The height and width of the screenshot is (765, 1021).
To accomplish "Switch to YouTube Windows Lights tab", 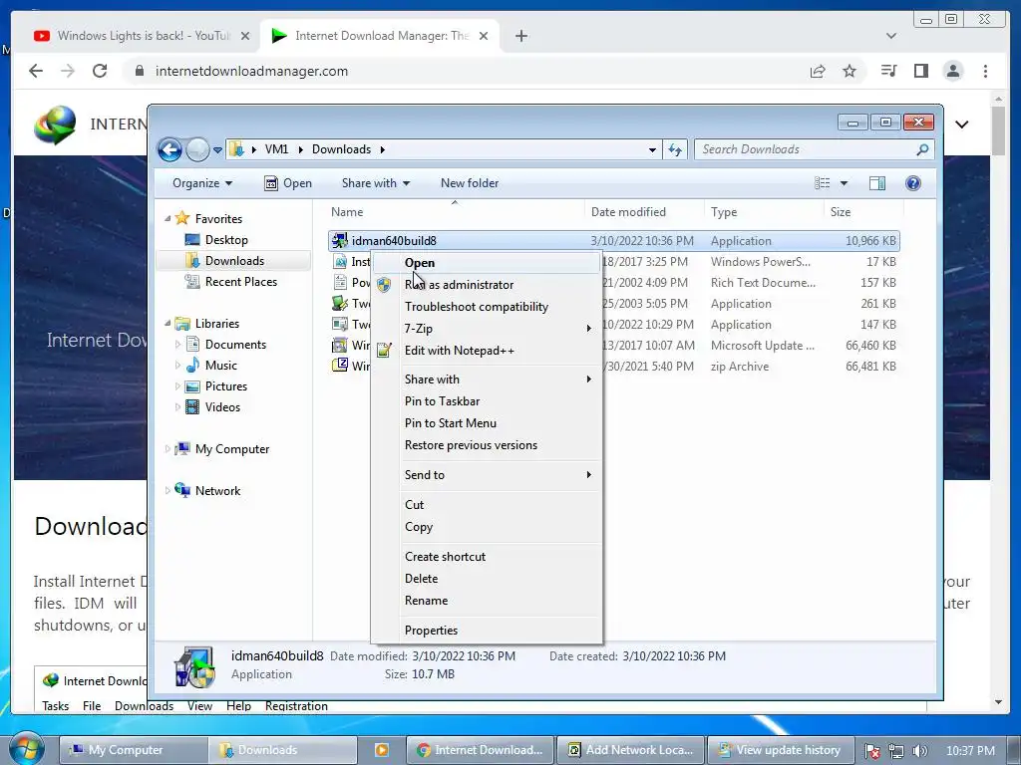I will (142, 36).
